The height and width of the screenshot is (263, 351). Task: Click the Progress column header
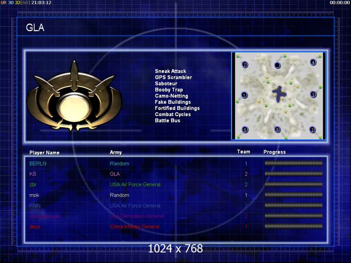(x=275, y=152)
